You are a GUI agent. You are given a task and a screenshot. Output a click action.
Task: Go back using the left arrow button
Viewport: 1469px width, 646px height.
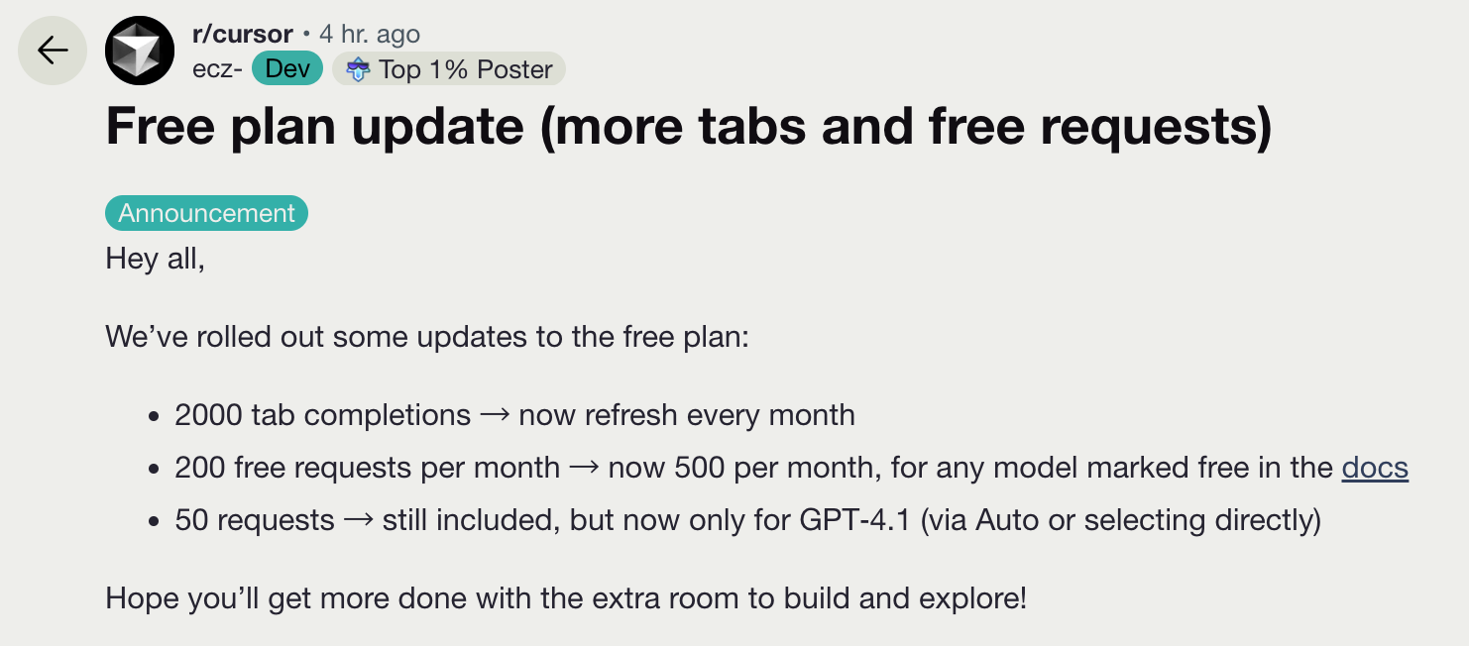52,51
